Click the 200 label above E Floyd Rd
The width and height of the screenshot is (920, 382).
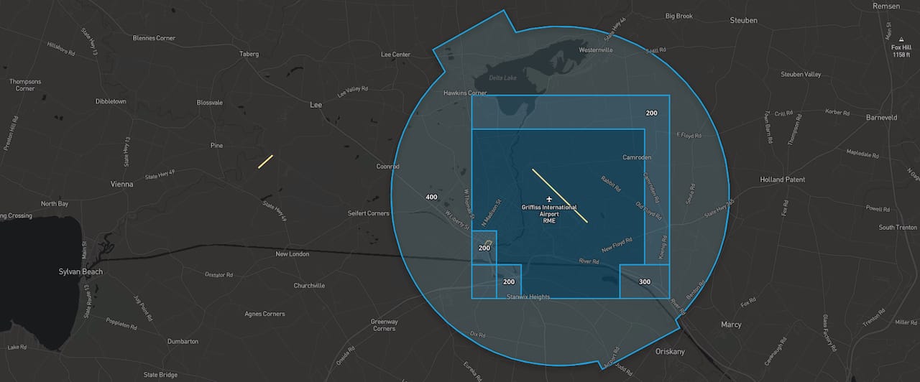coord(651,113)
